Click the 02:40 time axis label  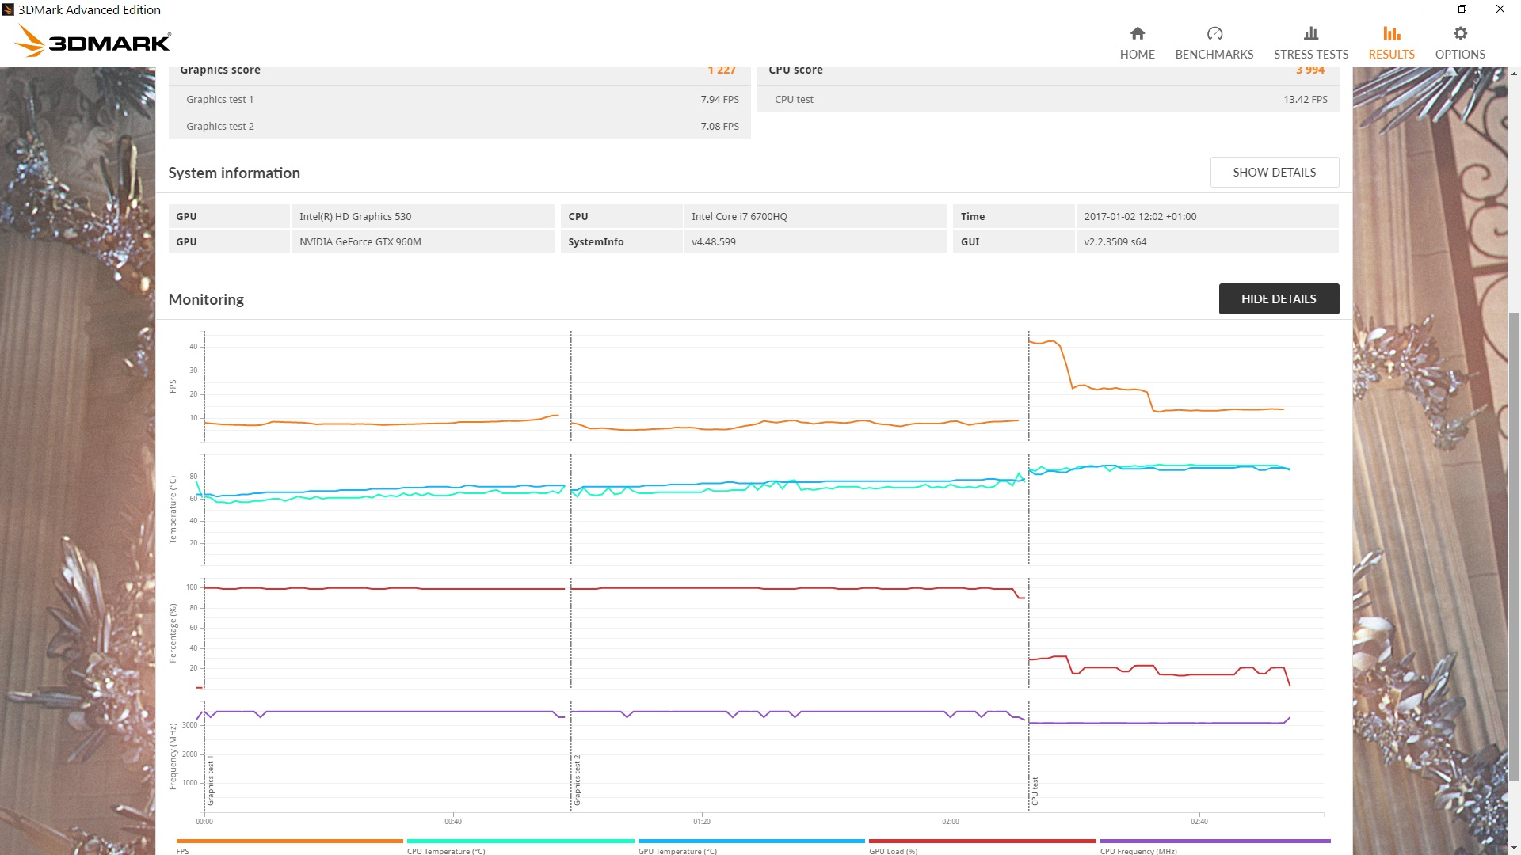coord(1199,822)
